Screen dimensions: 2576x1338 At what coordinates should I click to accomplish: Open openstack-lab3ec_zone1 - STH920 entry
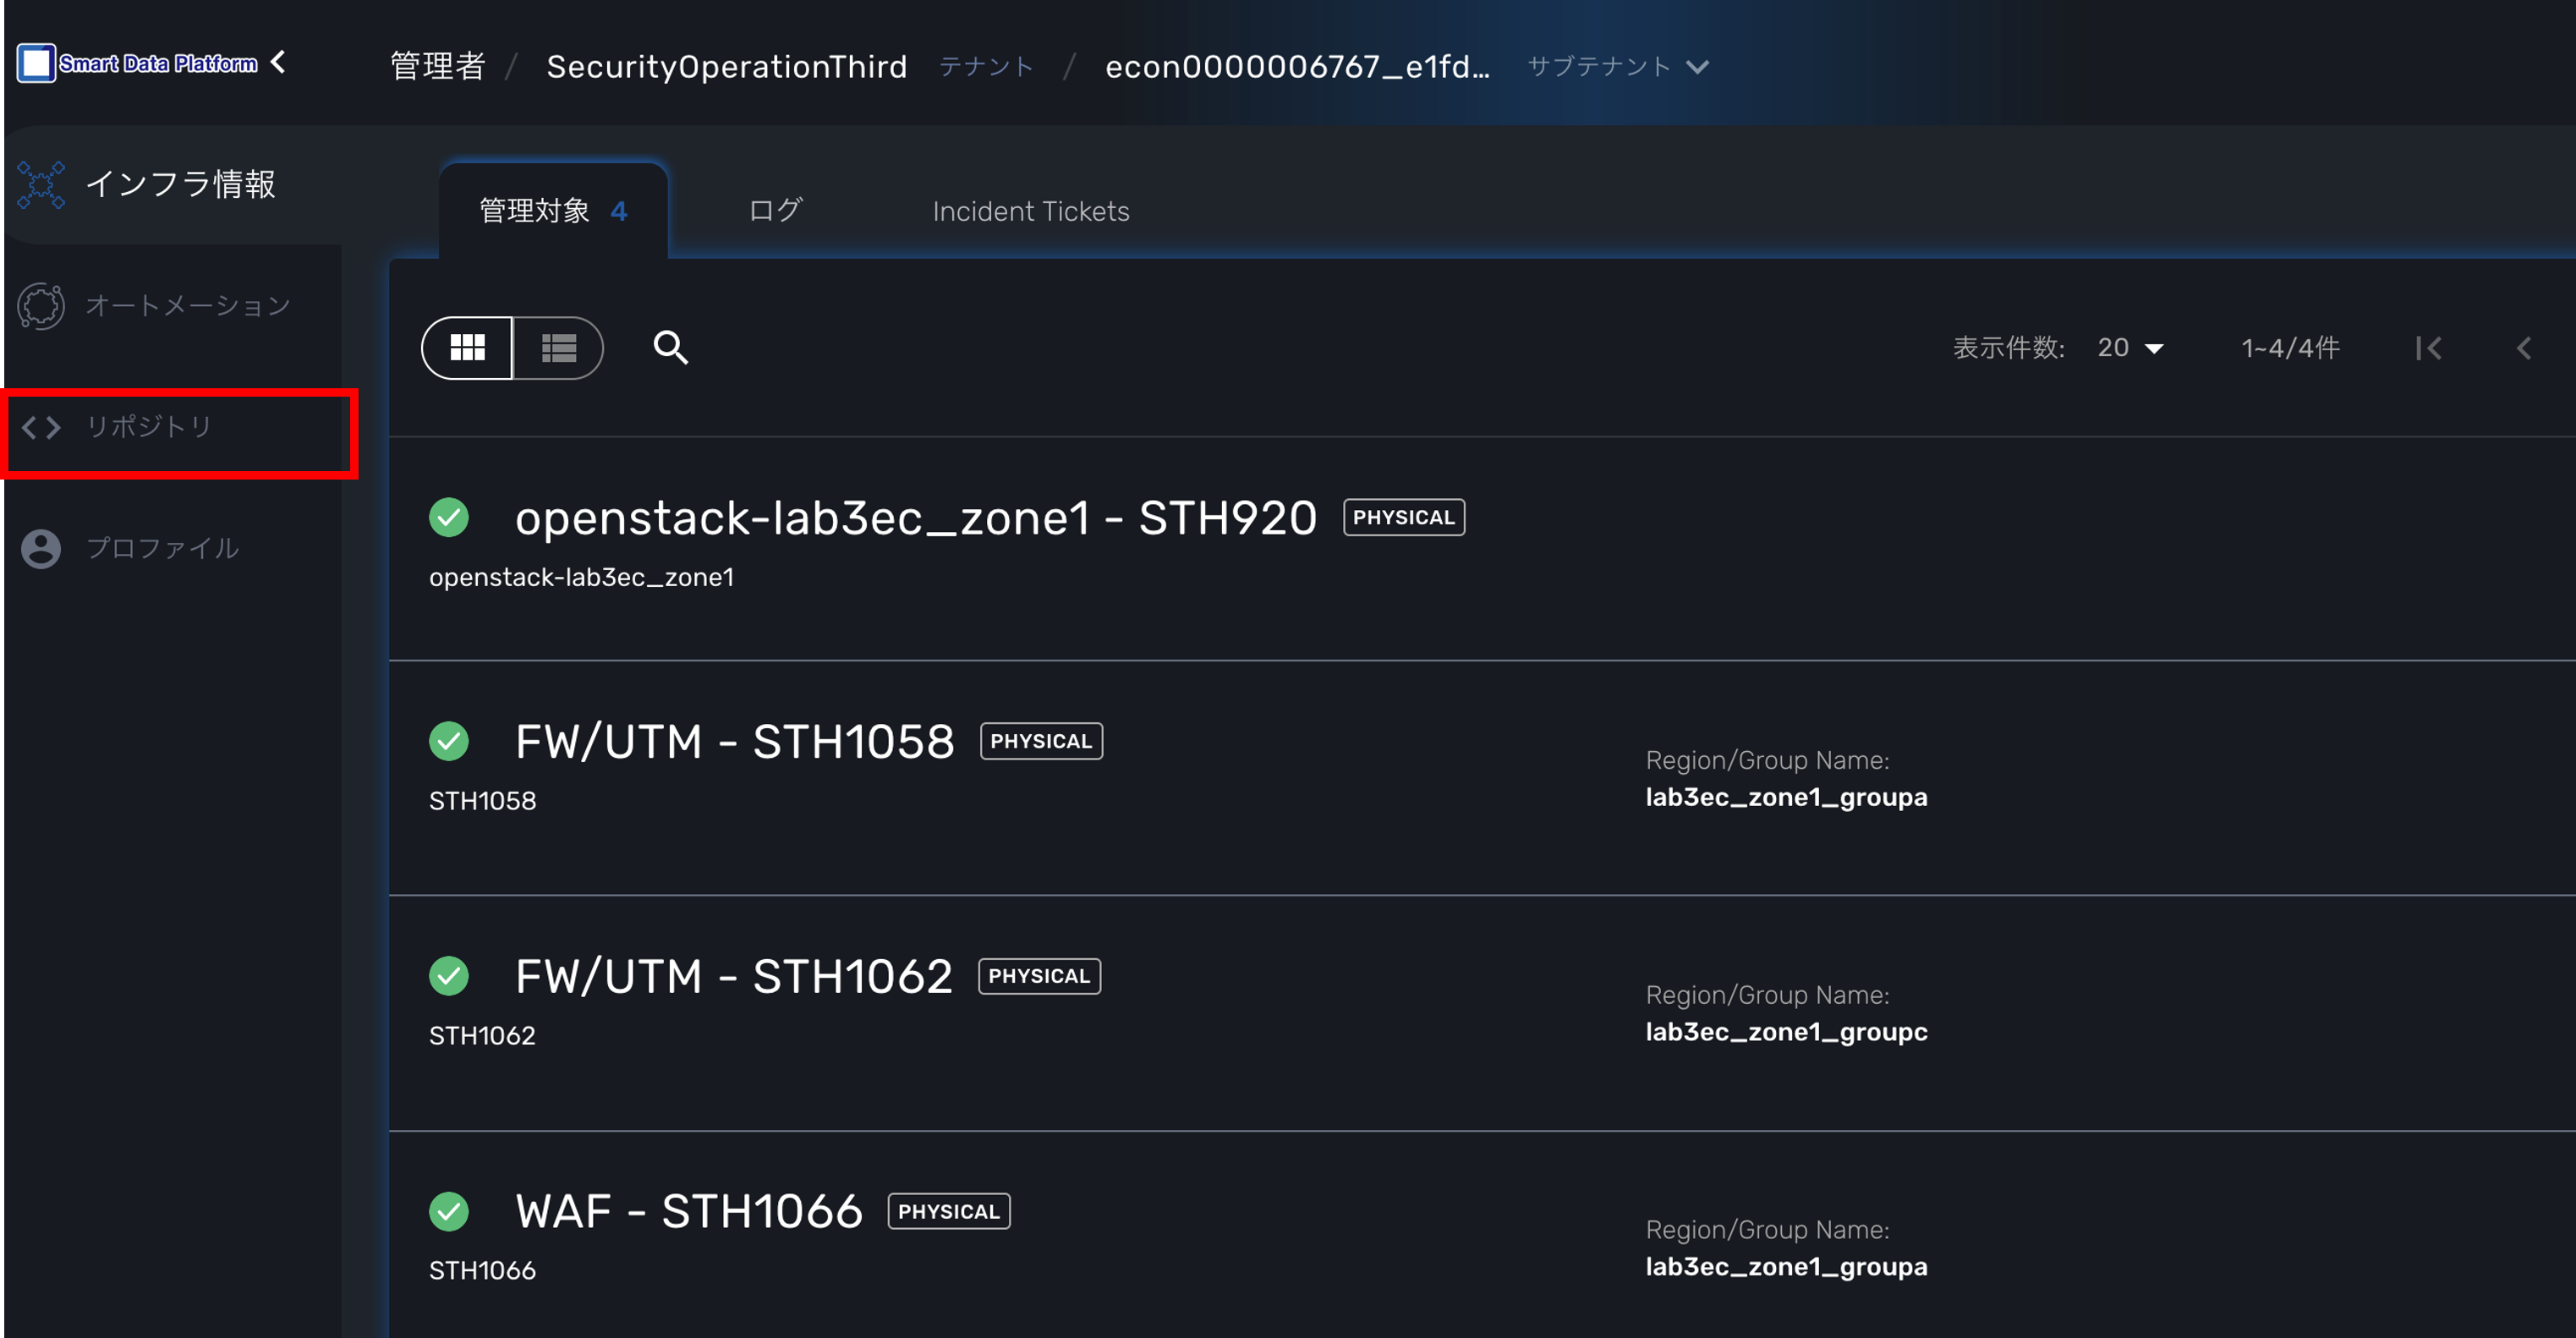915,518
